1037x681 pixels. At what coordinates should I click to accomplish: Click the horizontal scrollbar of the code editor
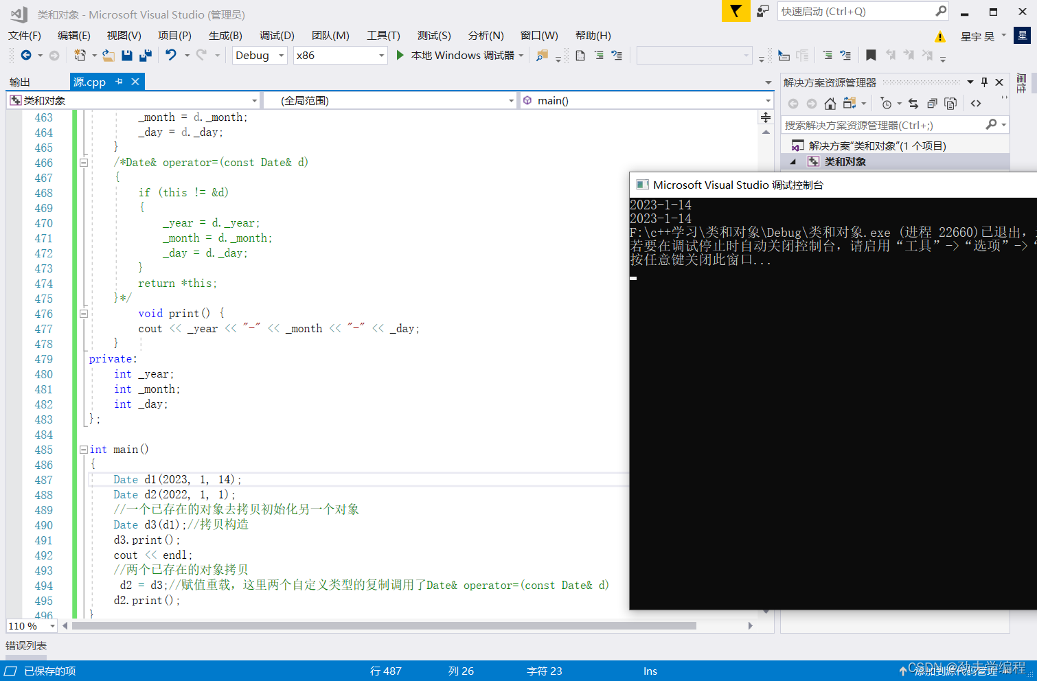384,626
